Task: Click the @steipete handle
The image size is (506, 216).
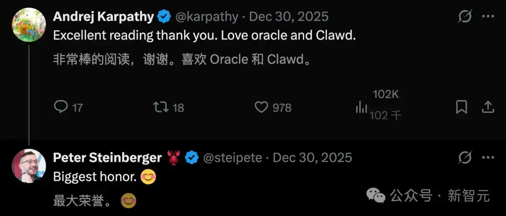Action: [232, 157]
